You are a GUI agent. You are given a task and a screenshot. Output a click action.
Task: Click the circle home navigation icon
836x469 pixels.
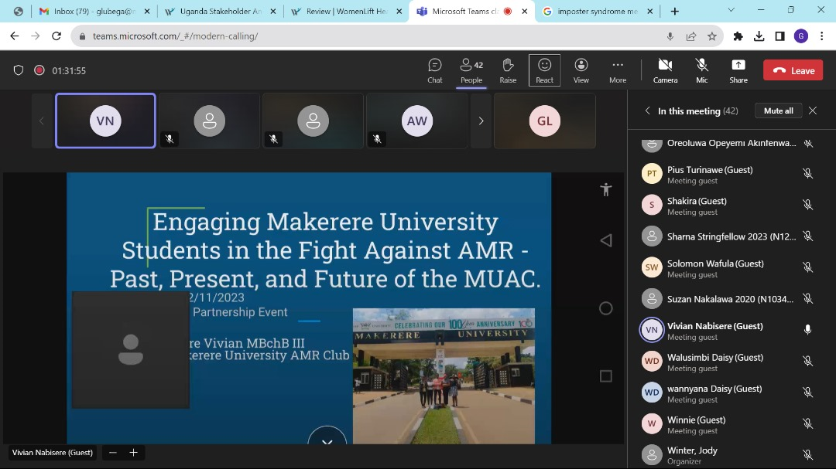605,308
